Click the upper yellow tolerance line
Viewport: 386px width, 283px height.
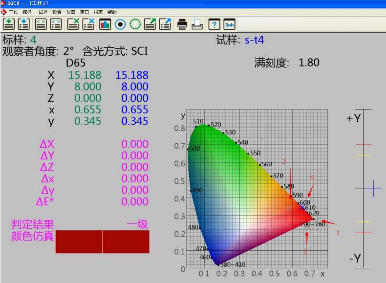[363, 155]
